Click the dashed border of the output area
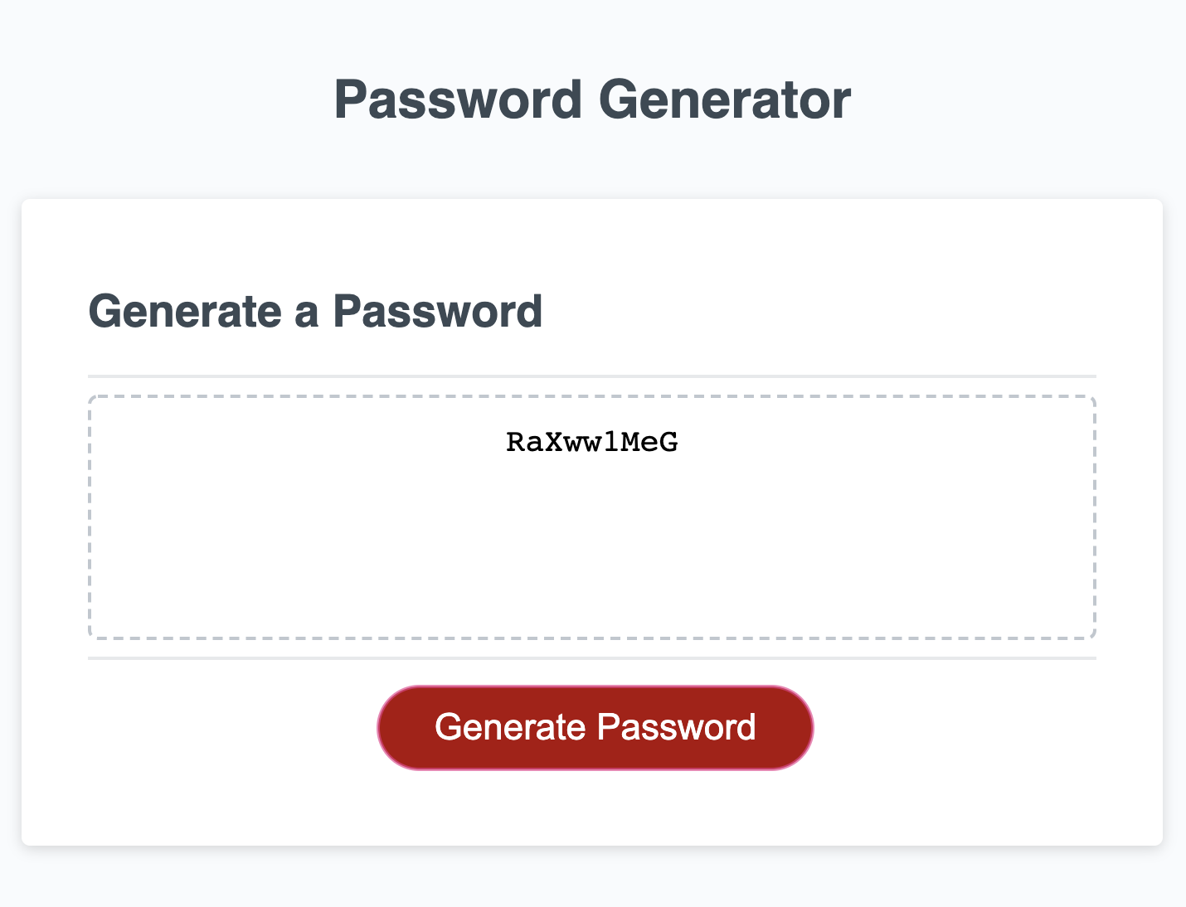The width and height of the screenshot is (1186, 907). (x=592, y=395)
